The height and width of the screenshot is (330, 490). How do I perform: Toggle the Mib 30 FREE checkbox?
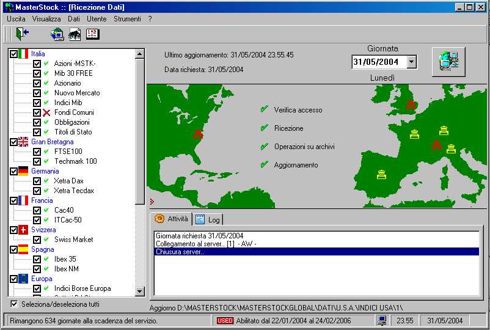(37, 73)
